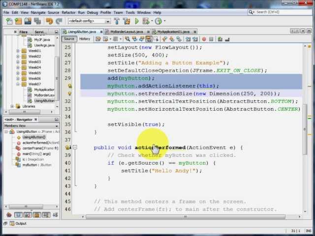Click the New File toolbar icon
The height and width of the screenshot is (236, 315).
9,21
